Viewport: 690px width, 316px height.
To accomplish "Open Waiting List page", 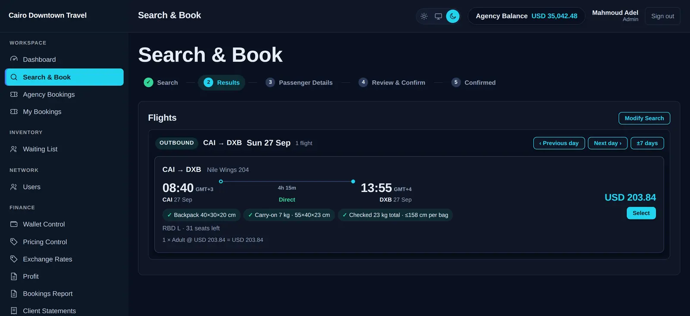I will tap(64, 149).
